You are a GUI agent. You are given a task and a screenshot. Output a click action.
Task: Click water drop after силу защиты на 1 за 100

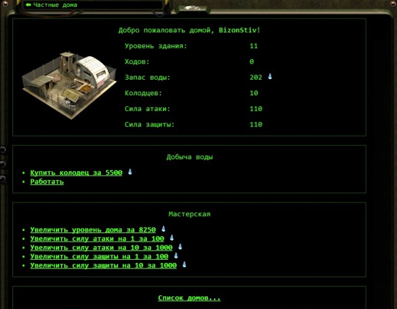point(176,255)
